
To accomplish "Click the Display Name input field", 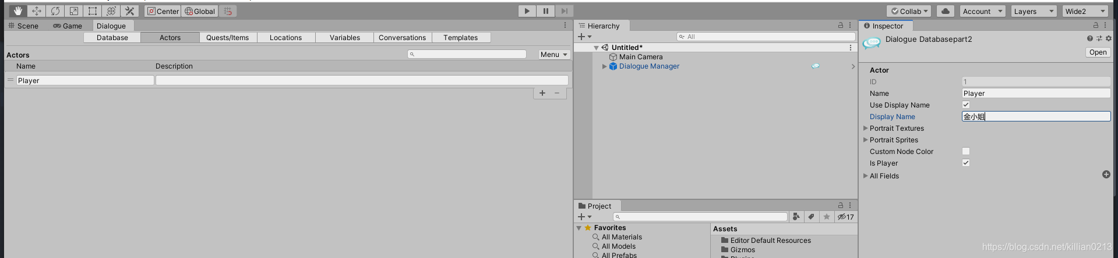I will tap(1036, 116).
